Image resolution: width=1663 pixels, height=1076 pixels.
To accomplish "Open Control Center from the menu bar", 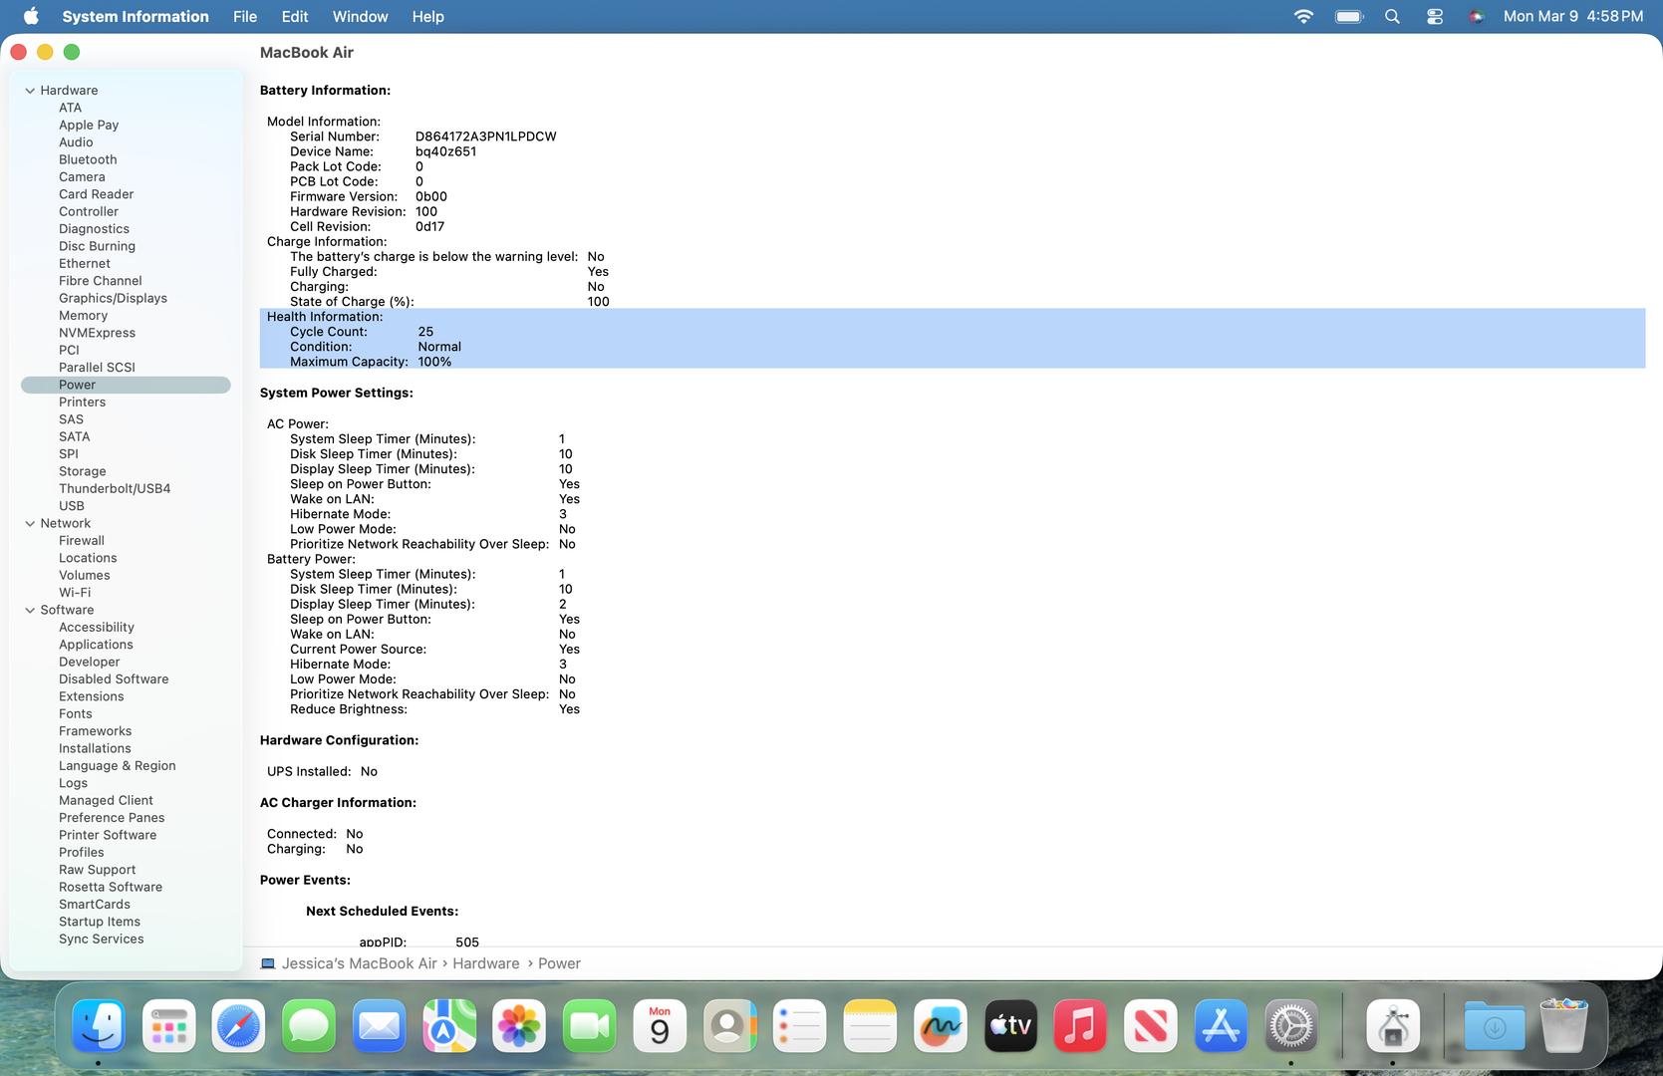I will pos(1435,16).
